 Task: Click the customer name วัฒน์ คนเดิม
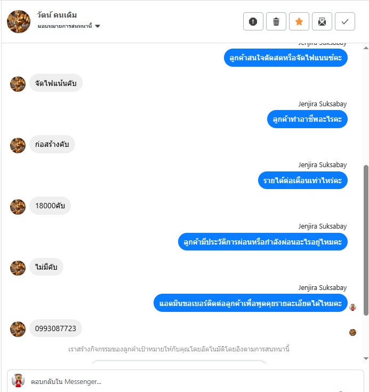tap(57, 15)
